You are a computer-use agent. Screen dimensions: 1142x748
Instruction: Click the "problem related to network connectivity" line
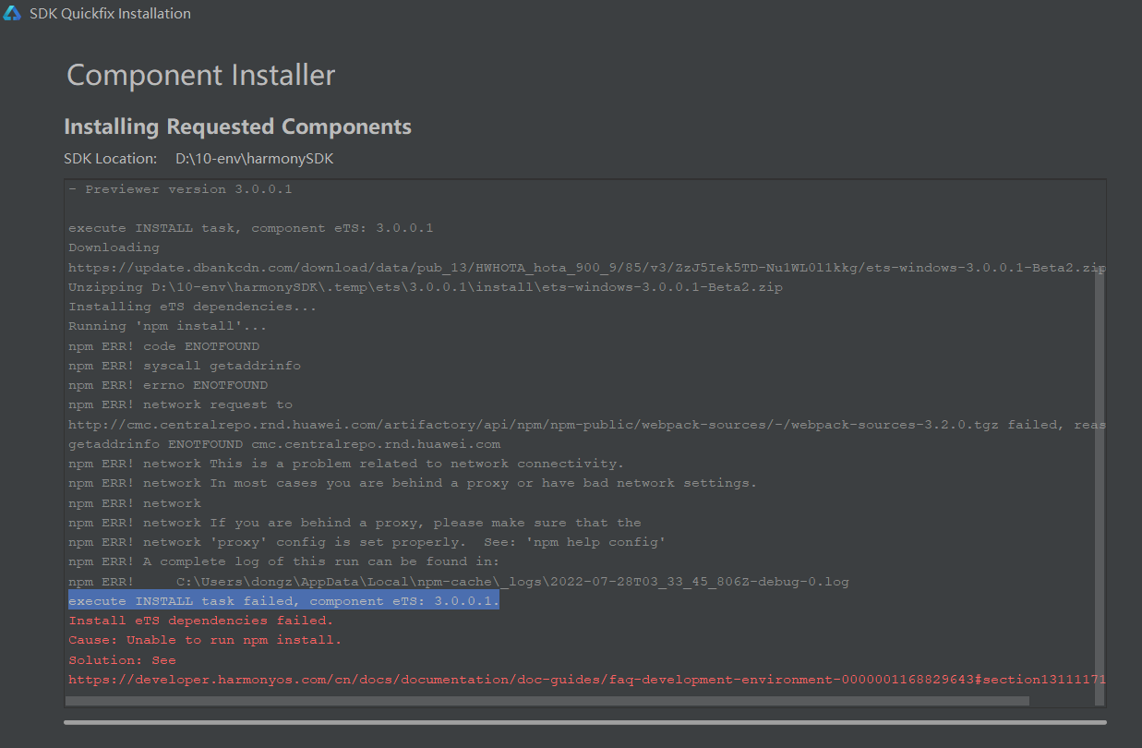pos(346,464)
